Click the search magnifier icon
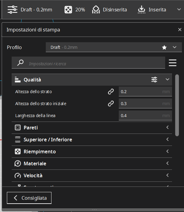184x212 pixels. [20, 63]
